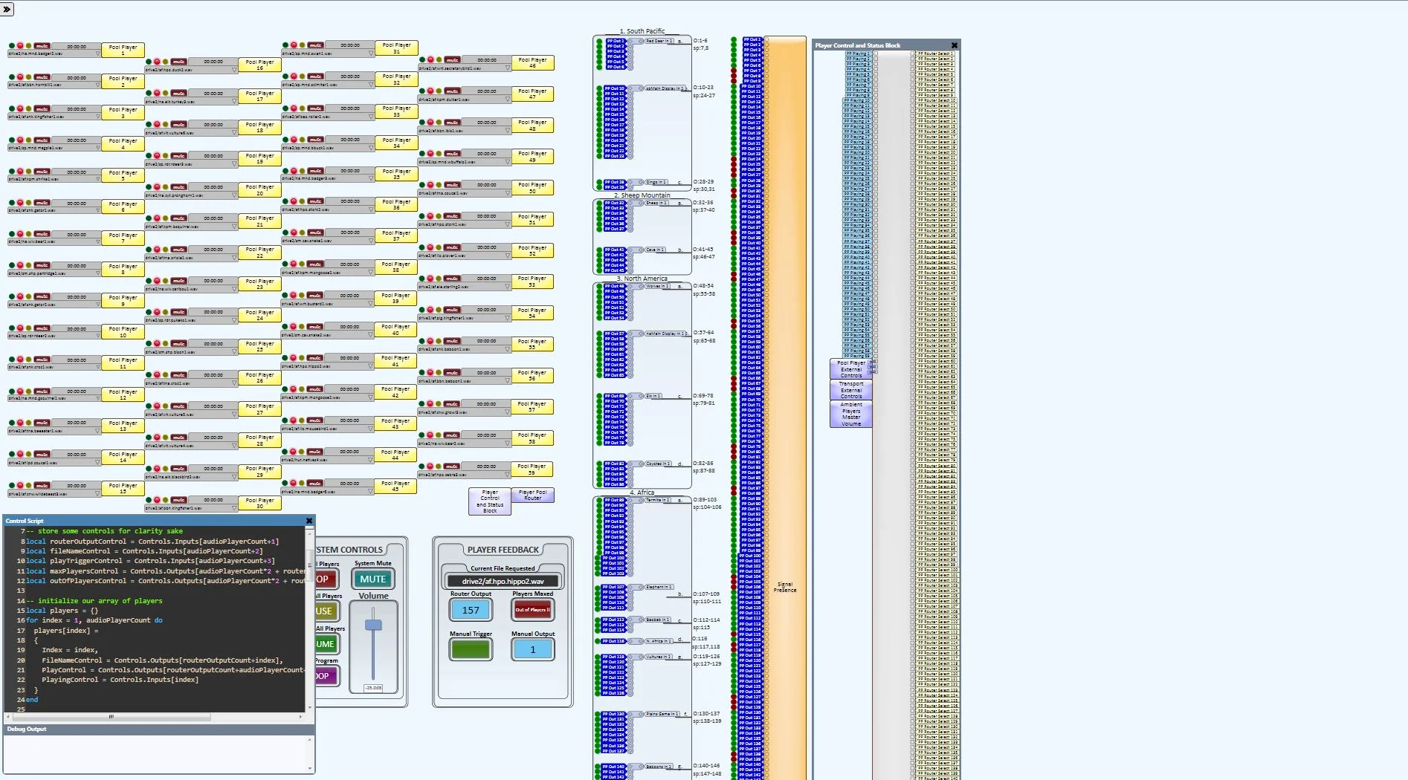Click the volume readout box below the fader

tap(373, 688)
